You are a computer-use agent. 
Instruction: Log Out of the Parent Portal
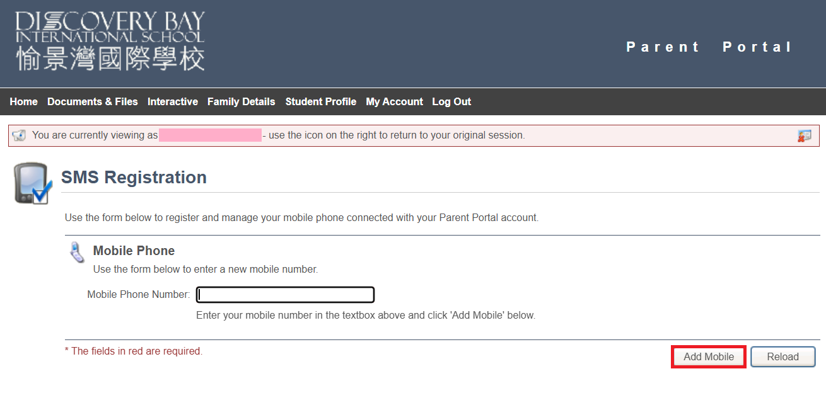pyautogui.click(x=451, y=101)
